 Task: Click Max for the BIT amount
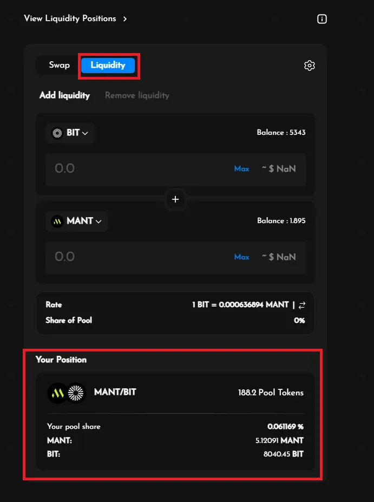click(x=241, y=168)
